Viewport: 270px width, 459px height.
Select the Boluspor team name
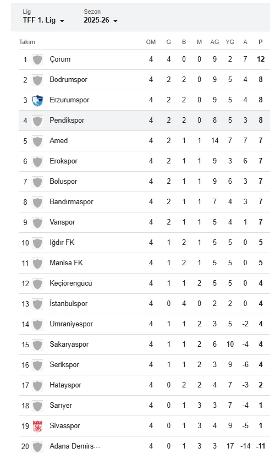[63, 182]
